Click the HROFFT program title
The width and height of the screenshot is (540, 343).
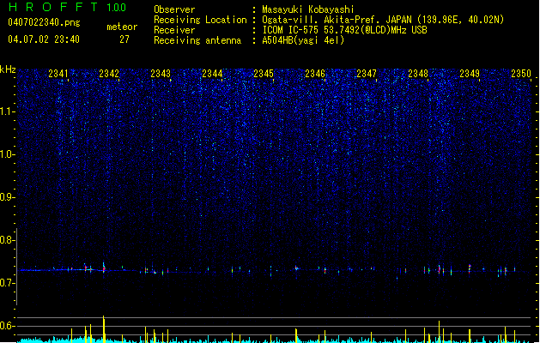[53, 7]
